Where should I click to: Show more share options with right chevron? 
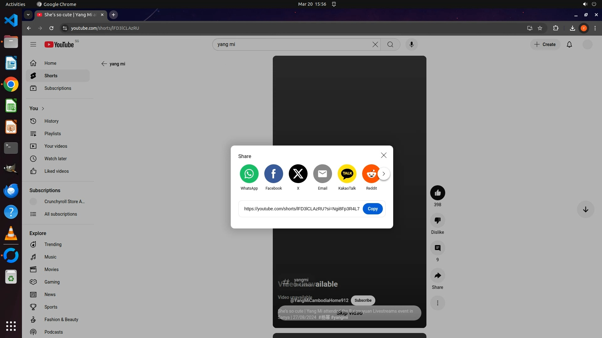384,174
